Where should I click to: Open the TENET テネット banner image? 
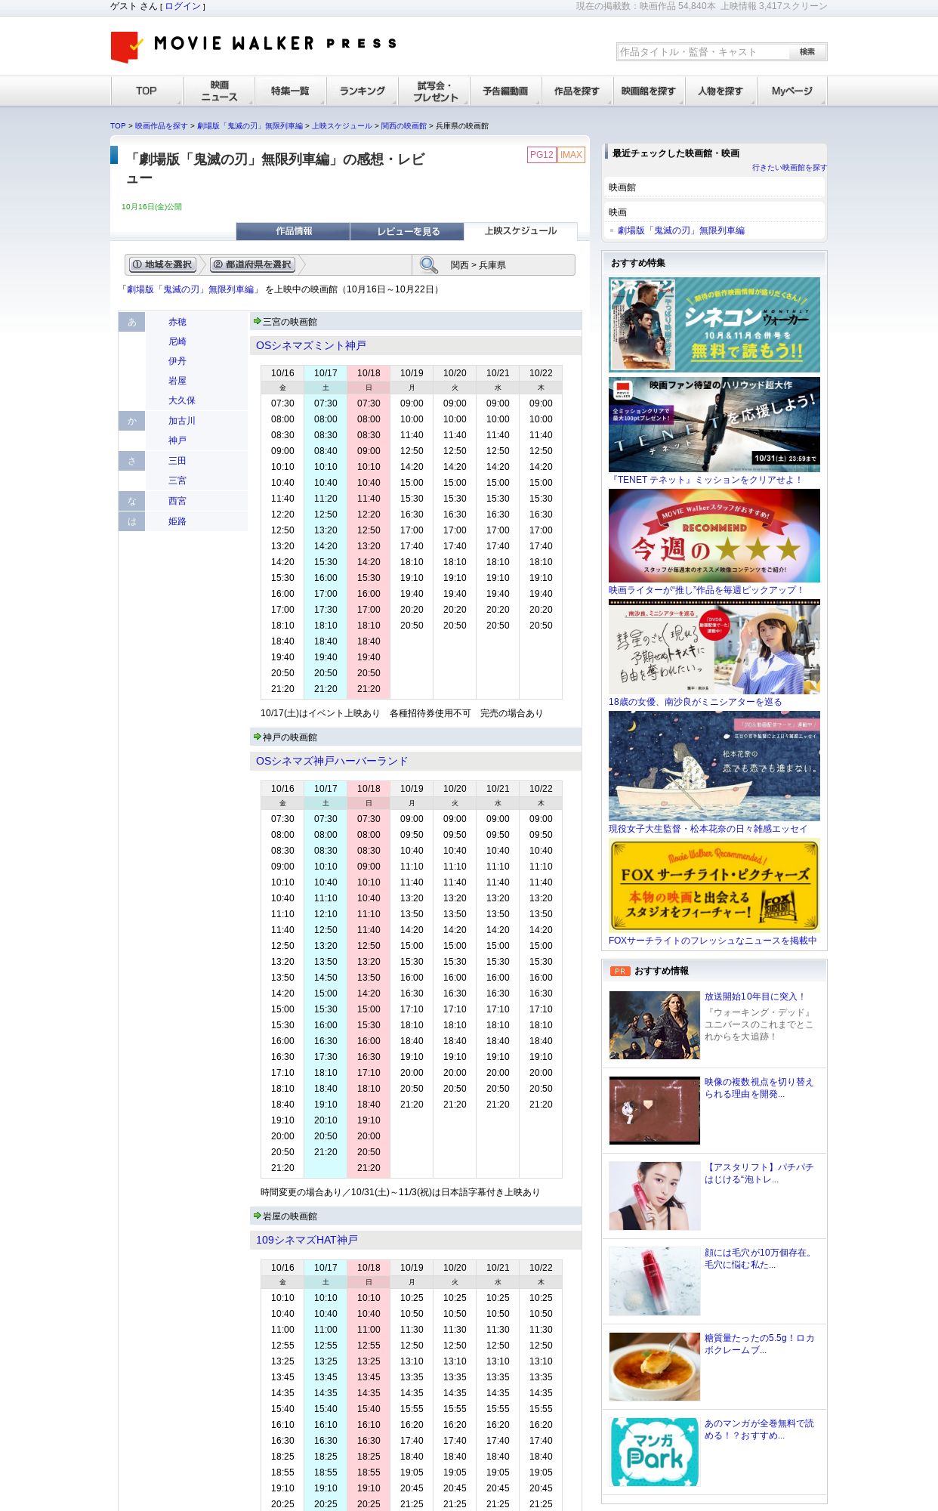pyautogui.click(x=714, y=425)
